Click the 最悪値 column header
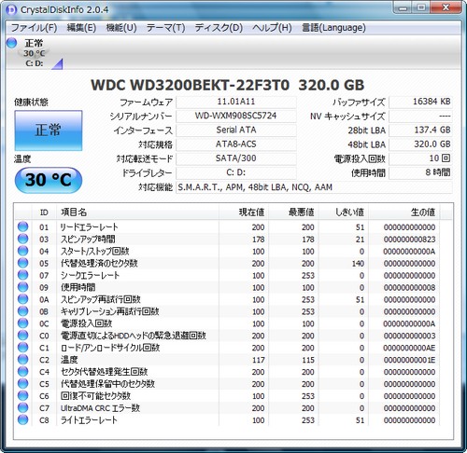Viewport: 467px width, 453px height. coord(293,213)
